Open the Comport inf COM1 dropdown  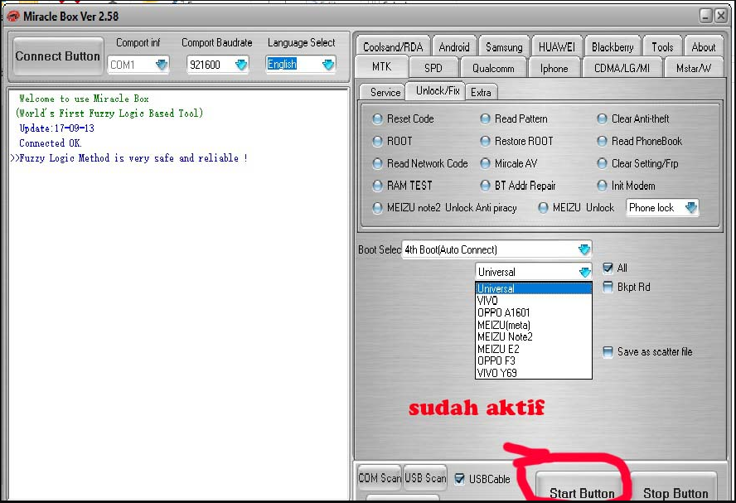point(138,65)
